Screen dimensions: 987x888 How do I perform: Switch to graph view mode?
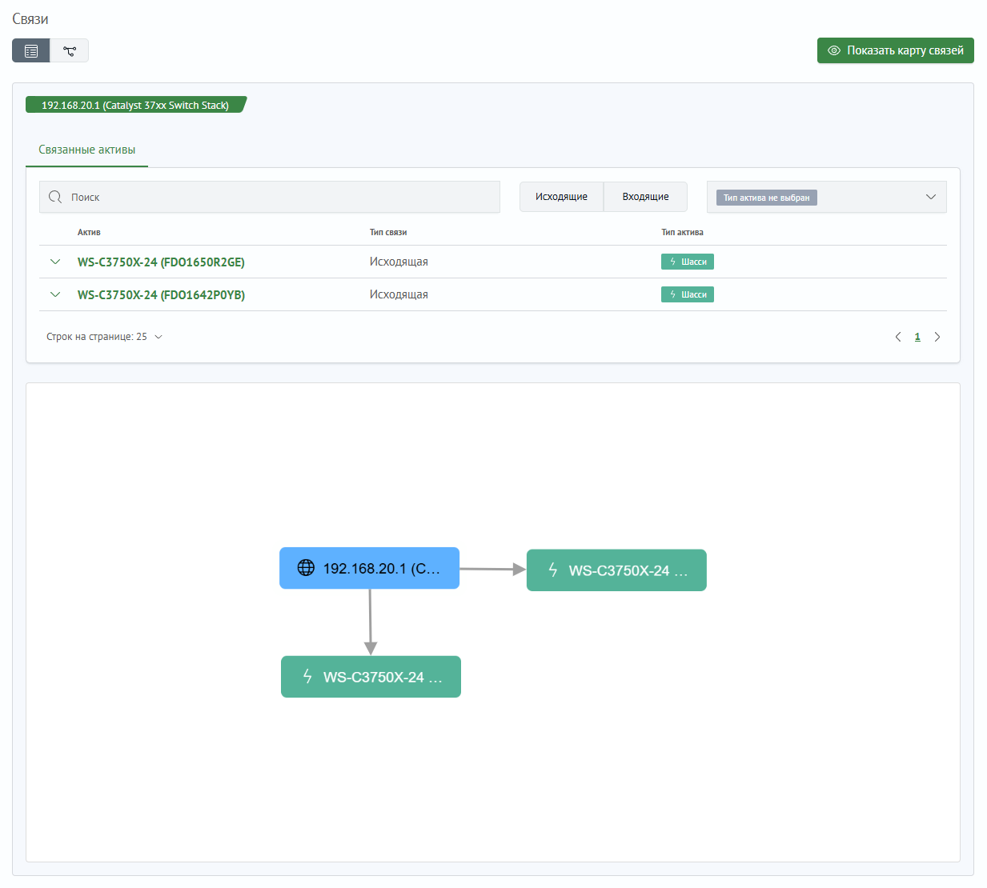70,50
